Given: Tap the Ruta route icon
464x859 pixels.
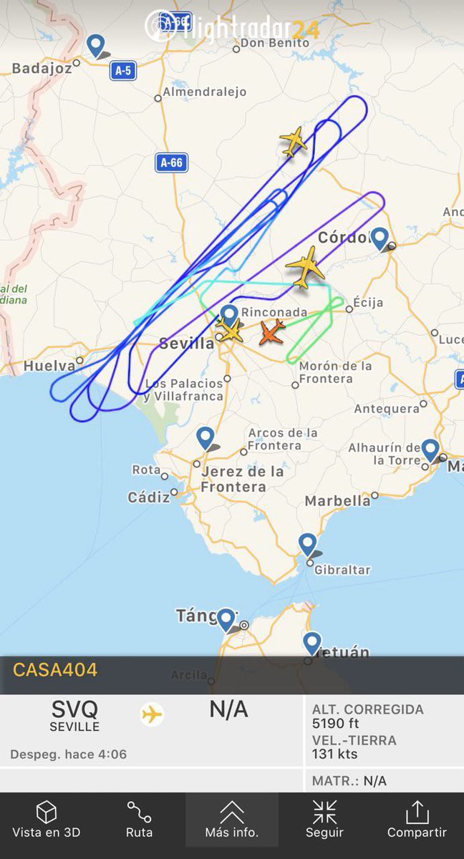Looking at the screenshot, I should 139,820.
